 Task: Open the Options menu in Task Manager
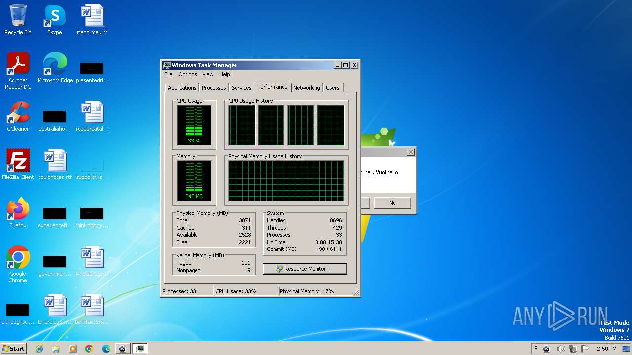point(188,74)
